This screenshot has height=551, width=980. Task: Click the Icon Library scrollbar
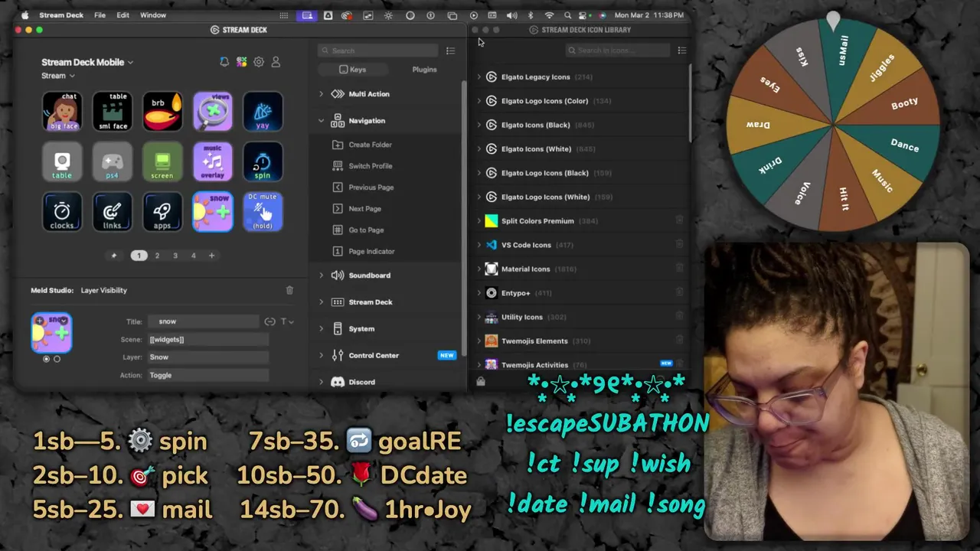tap(691, 103)
